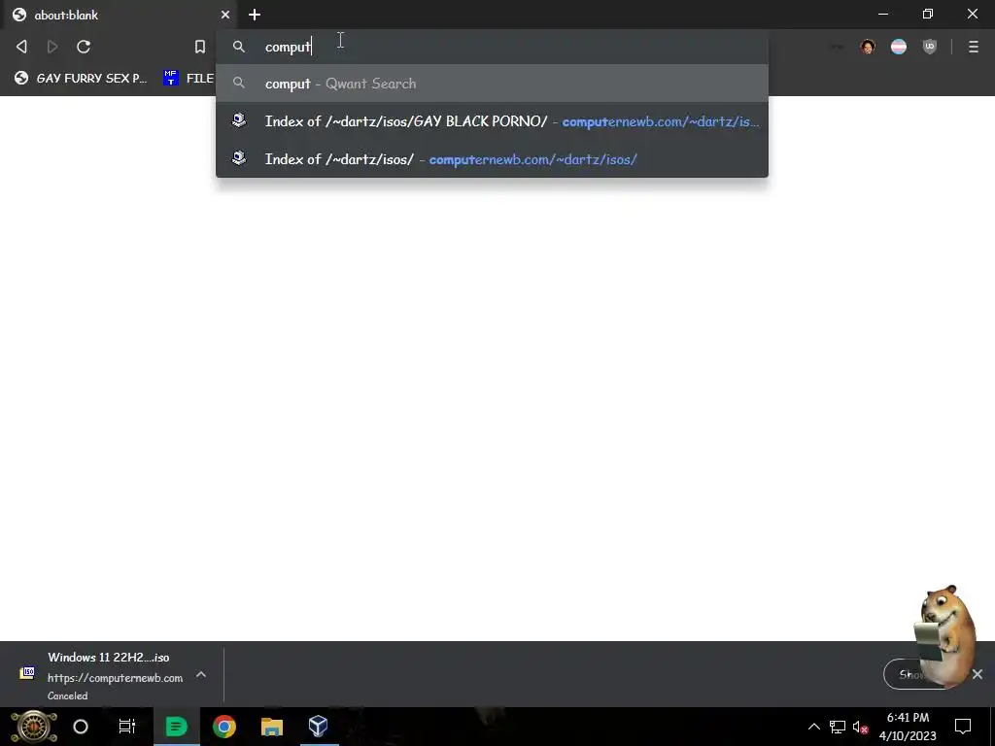The height and width of the screenshot is (746, 995).
Task: Click the forward navigation arrow
Action: coord(52,47)
